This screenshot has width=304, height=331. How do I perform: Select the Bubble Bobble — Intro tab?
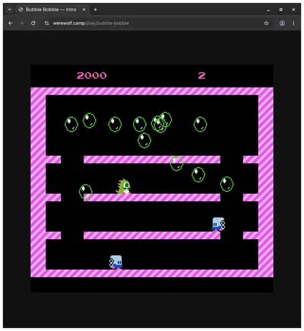(x=52, y=10)
